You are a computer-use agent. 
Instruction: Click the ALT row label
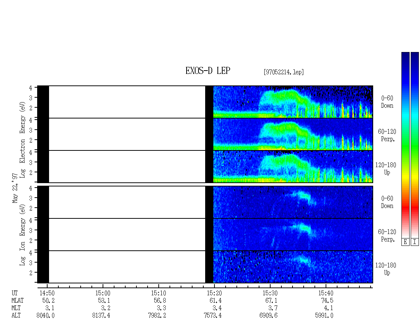coord(16,316)
